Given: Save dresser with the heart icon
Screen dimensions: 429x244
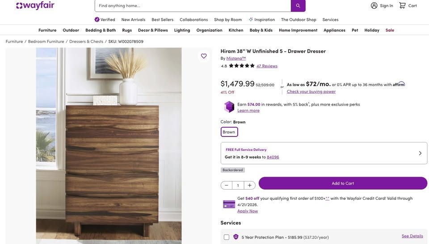Looking at the screenshot, I should click(x=204, y=56).
